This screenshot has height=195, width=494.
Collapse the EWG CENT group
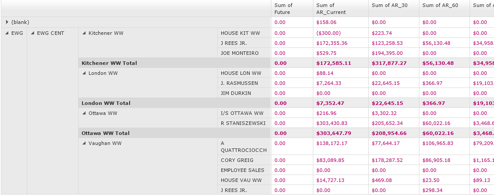[33, 33]
